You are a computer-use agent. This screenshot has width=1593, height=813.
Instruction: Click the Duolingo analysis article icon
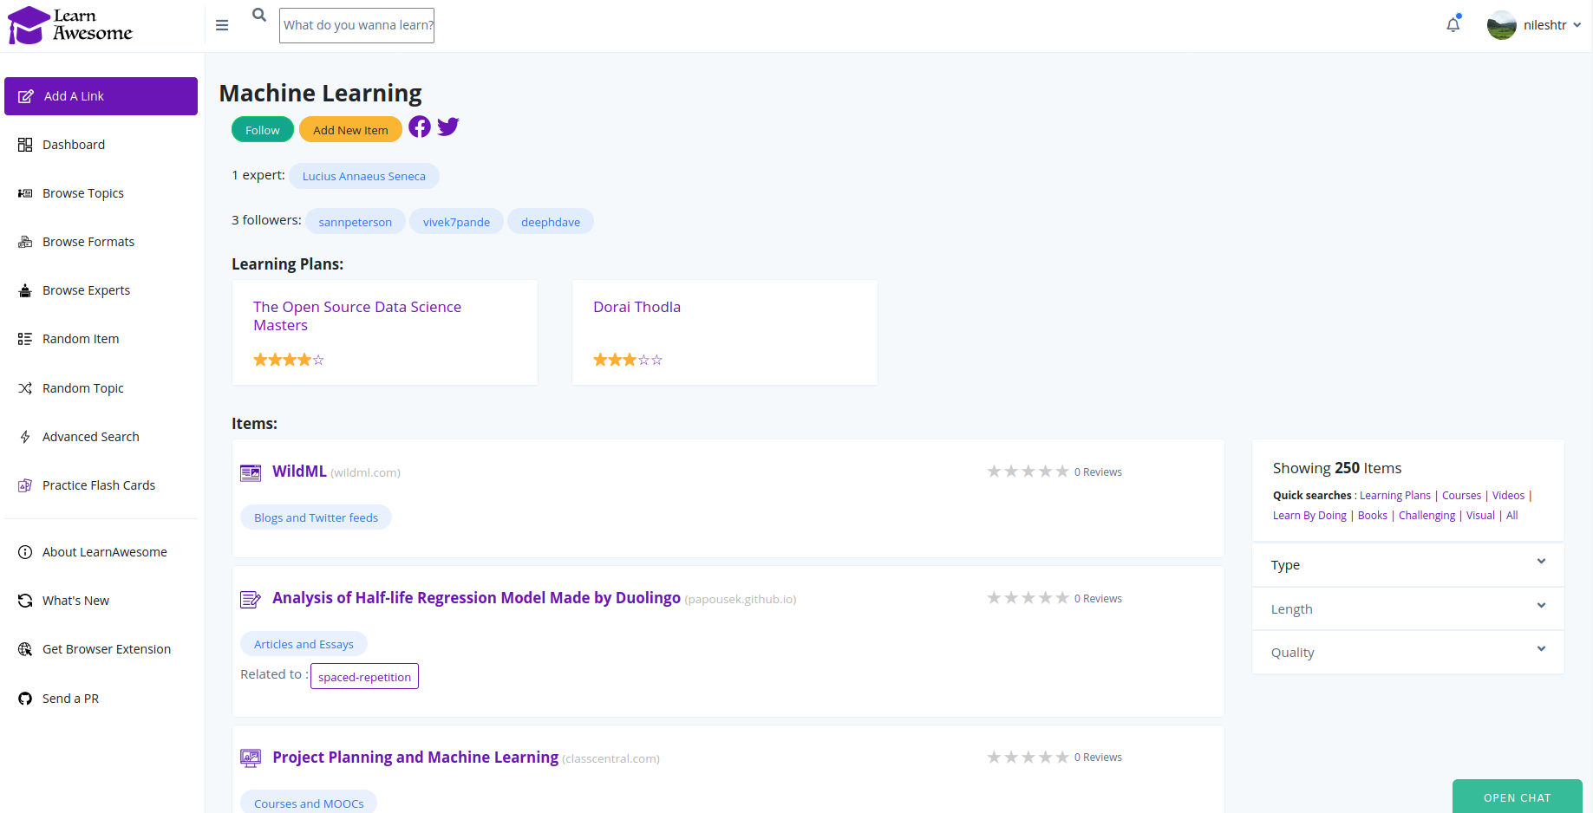coord(251,599)
